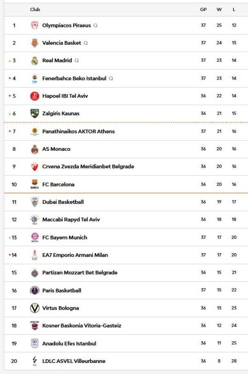Click the Virtus Bologna V logo
The image size is (248, 374).
pyautogui.click(x=35, y=308)
